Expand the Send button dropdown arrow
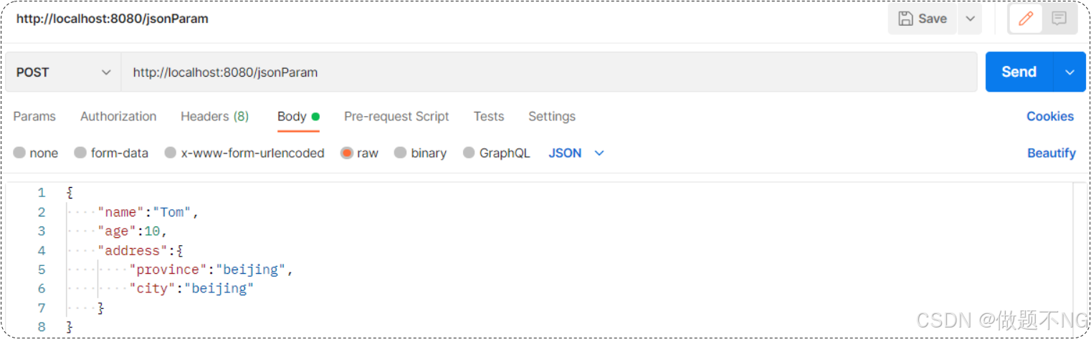Image resolution: width=1091 pixels, height=339 pixels. 1069,72
